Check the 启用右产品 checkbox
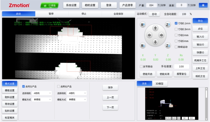This screenshot has height=122, width=210. point(58,86)
